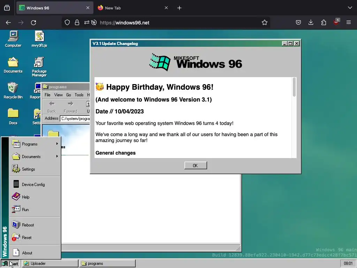Bookmark page with star icon
This screenshot has height=268, width=357.
click(x=264, y=23)
